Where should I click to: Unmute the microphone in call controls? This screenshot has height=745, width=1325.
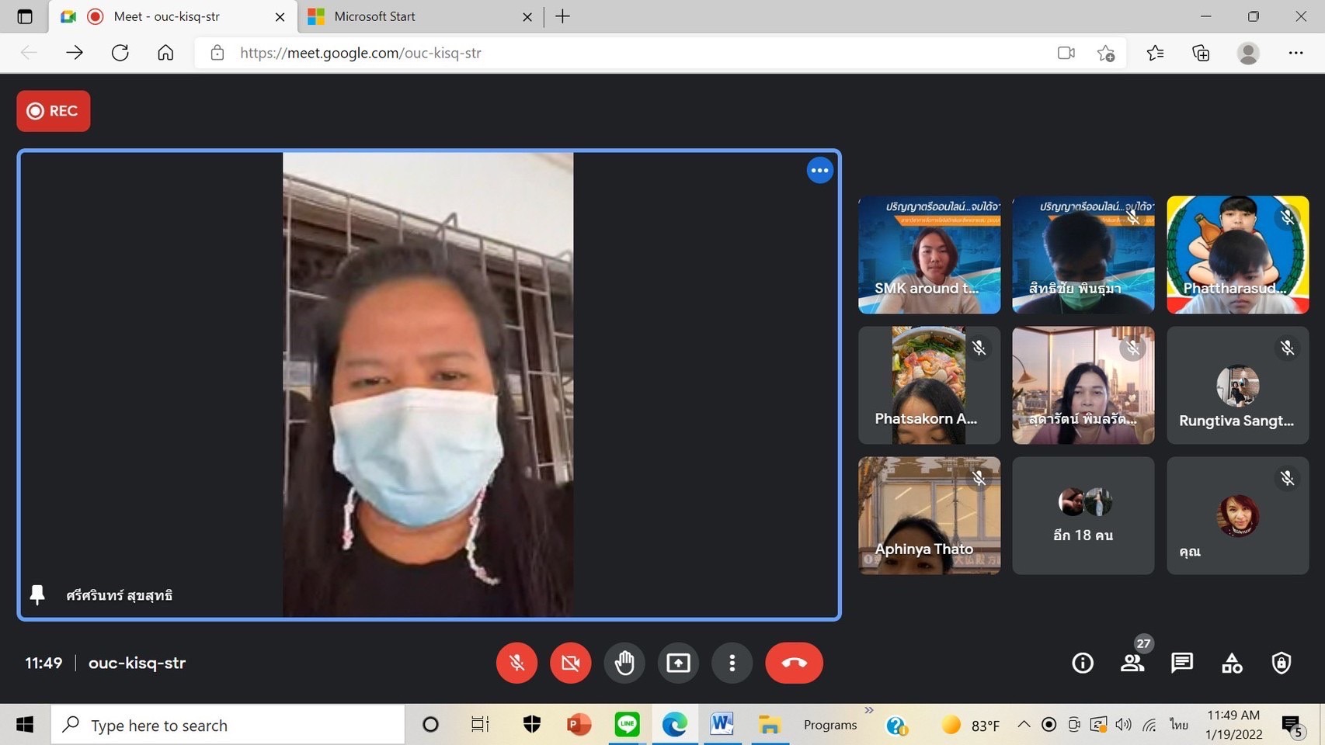coord(516,663)
